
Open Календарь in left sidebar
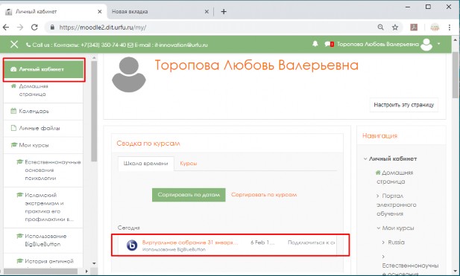tap(44, 112)
